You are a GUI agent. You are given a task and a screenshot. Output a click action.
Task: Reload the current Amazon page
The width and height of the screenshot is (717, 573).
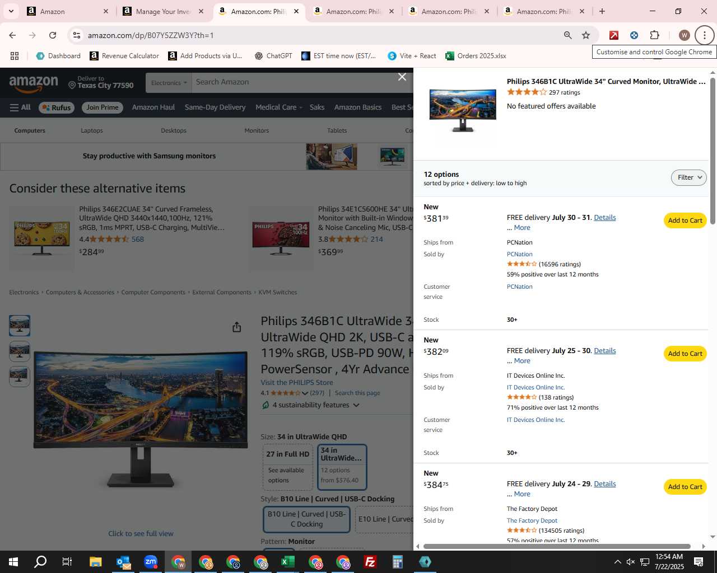53,35
